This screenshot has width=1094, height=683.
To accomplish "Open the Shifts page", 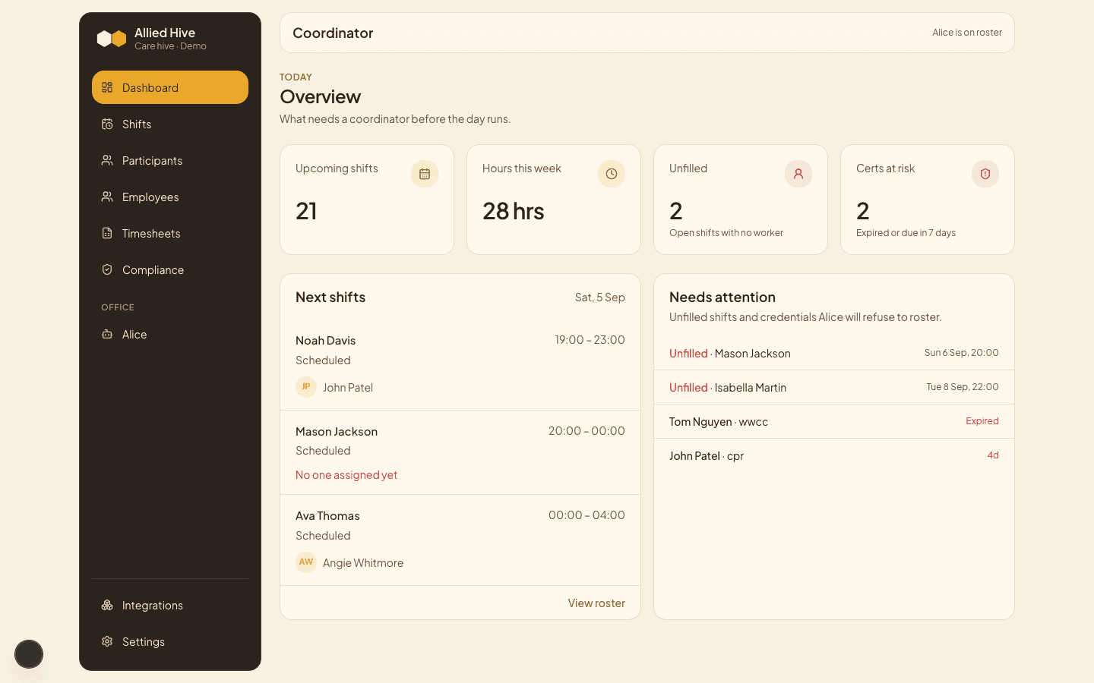I will (x=170, y=124).
